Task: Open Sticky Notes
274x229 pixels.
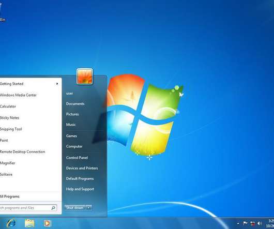Action: click(x=9, y=118)
